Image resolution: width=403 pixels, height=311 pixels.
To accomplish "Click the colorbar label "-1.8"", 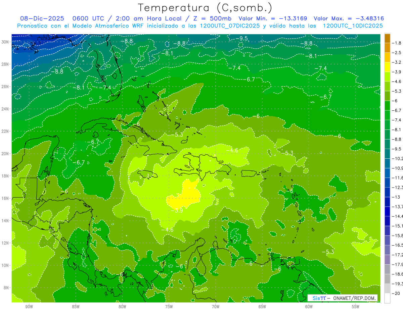I will [397, 43].
